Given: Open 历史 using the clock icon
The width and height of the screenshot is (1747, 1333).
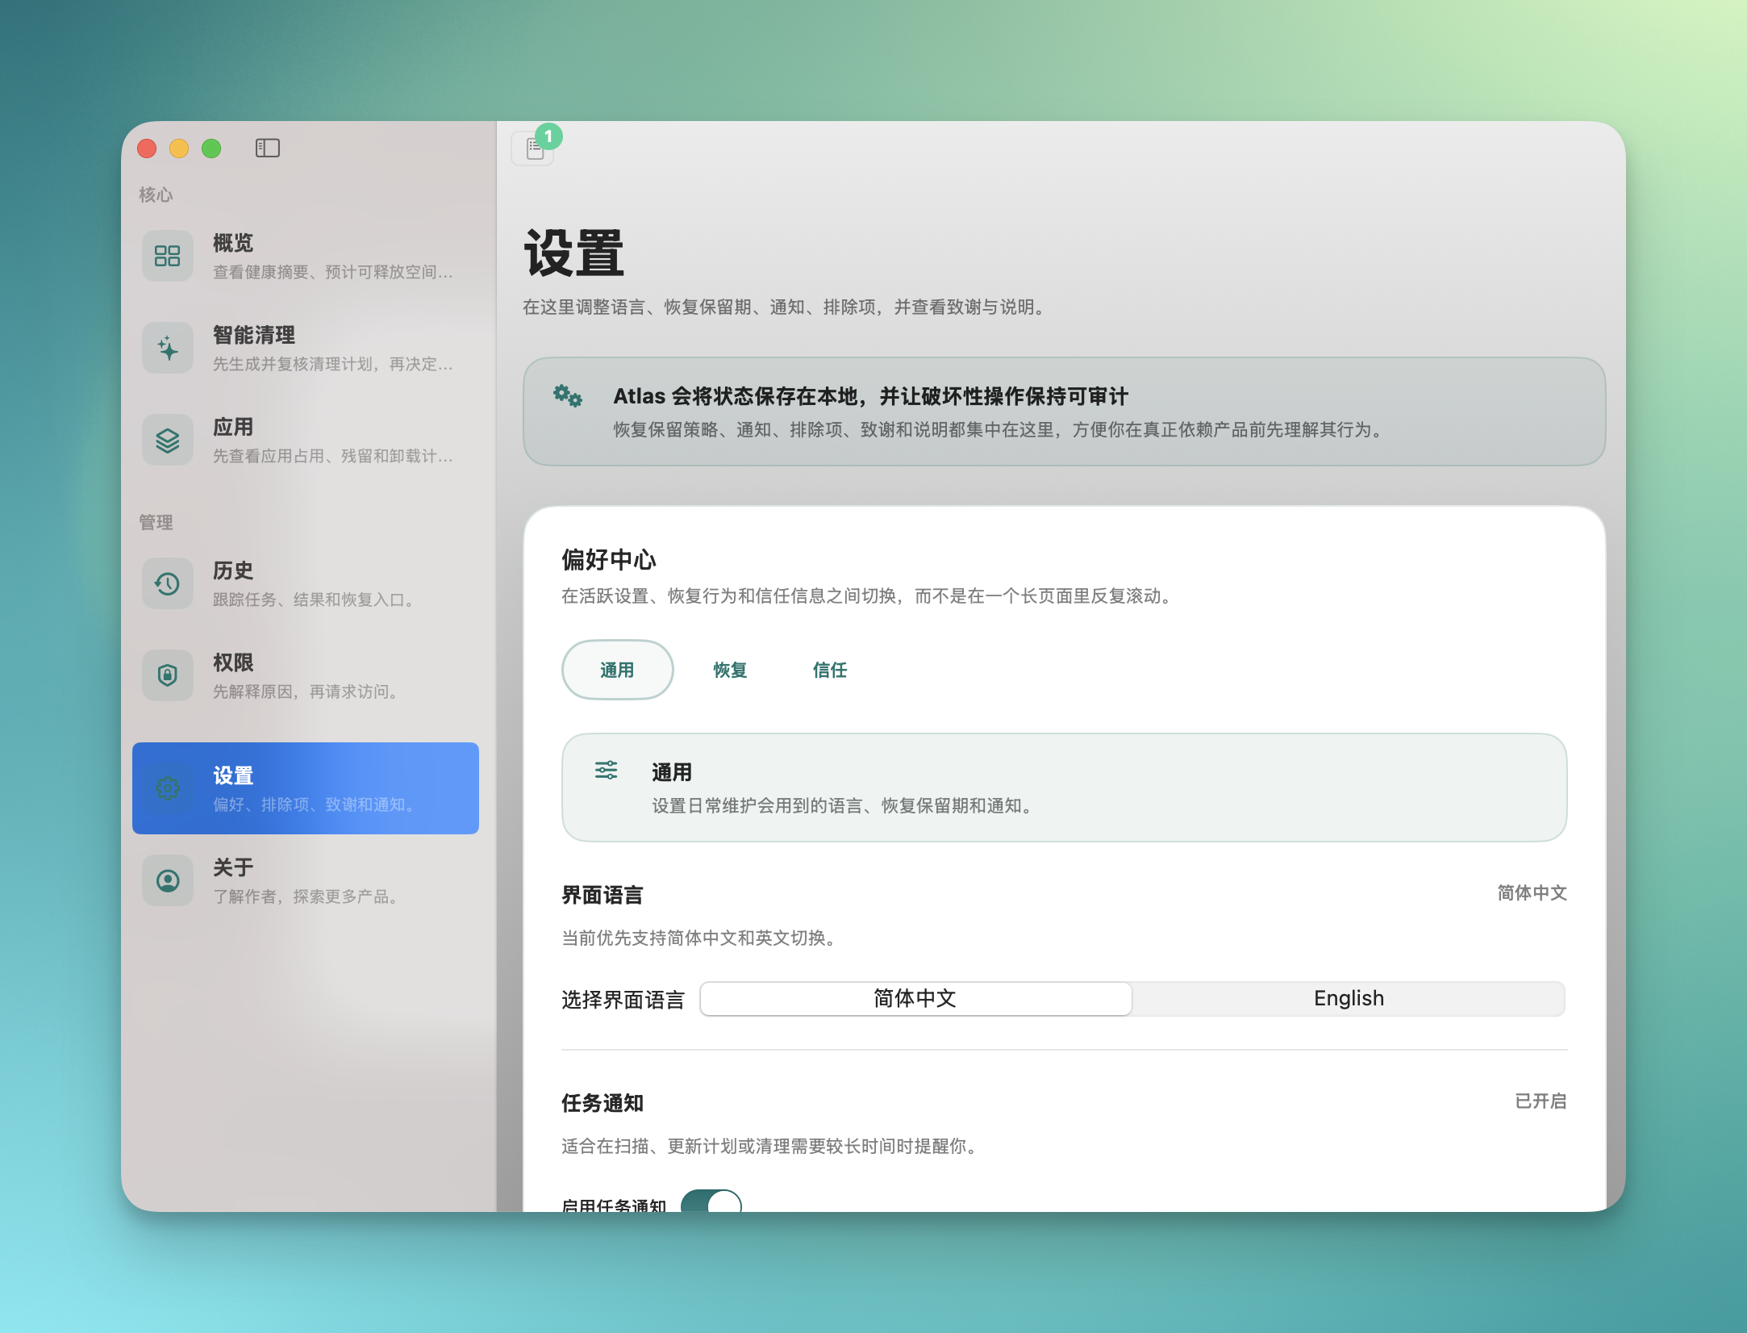Looking at the screenshot, I should (167, 583).
